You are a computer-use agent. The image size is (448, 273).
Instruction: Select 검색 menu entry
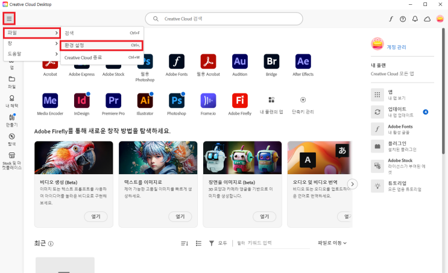102,33
